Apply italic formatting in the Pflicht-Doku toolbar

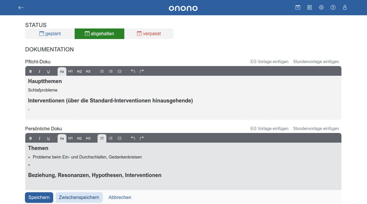(39, 71)
